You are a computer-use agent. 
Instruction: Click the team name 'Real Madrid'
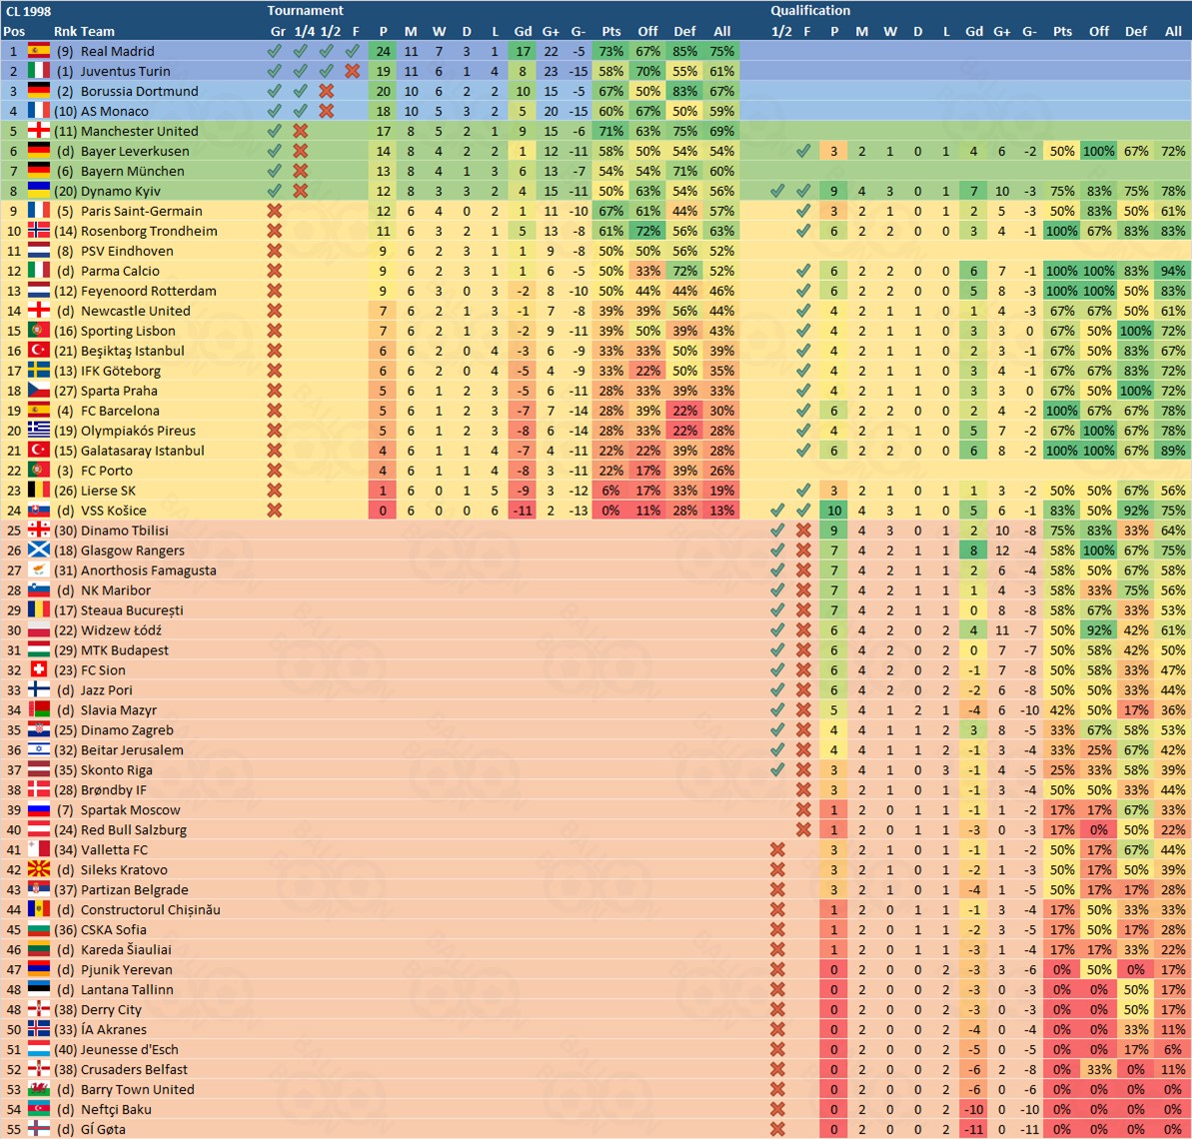click(x=117, y=51)
